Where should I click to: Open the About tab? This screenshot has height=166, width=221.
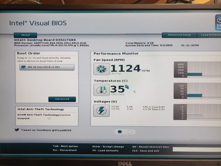pyautogui.click(x=25, y=35)
